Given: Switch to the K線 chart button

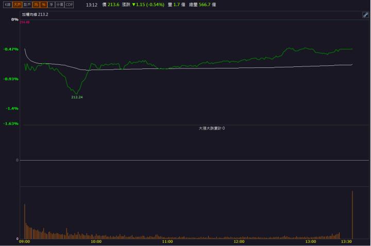Looking at the screenshot, I should [8, 5].
